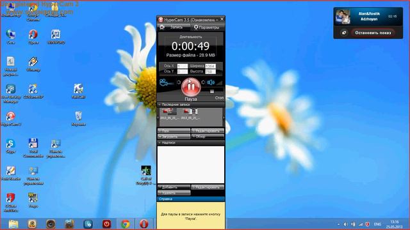Stop recording with the Стоп button
The image size is (410, 230).
coord(219,98)
